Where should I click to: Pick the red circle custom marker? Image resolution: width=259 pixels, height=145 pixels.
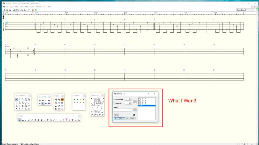pos(84,100)
